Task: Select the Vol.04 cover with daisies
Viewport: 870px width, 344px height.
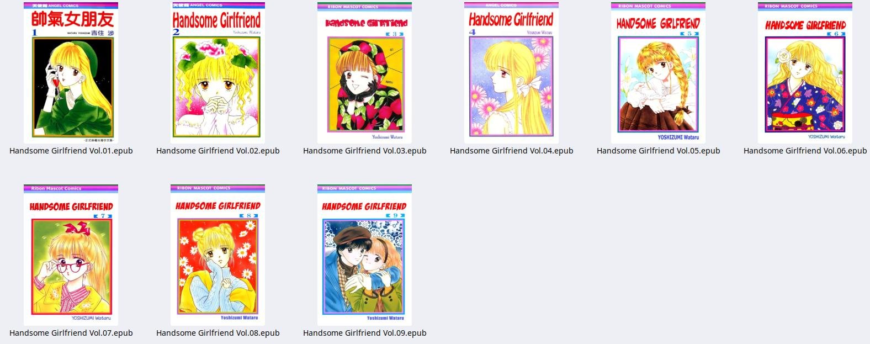Action: tap(511, 73)
